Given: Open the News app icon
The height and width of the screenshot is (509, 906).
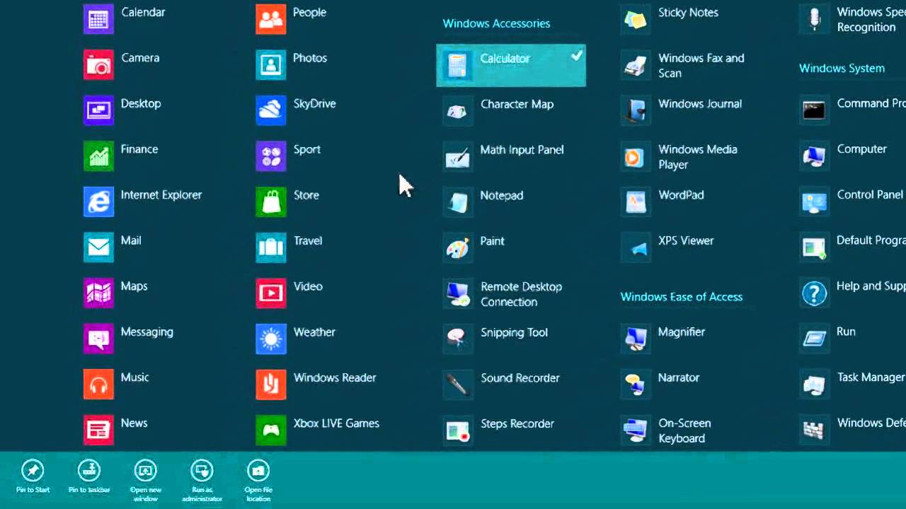Looking at the screenshot, I should click(98, 430).
